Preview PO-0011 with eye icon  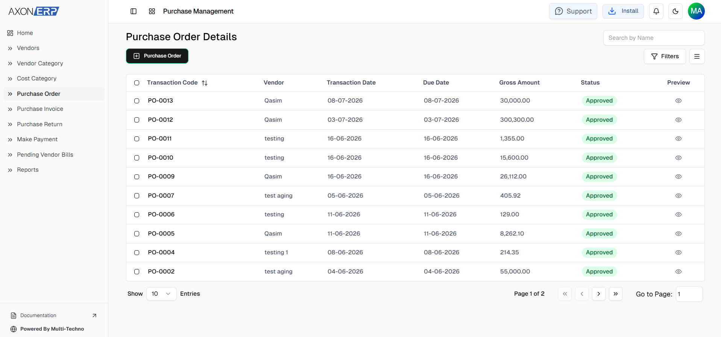tap(678, 139)
